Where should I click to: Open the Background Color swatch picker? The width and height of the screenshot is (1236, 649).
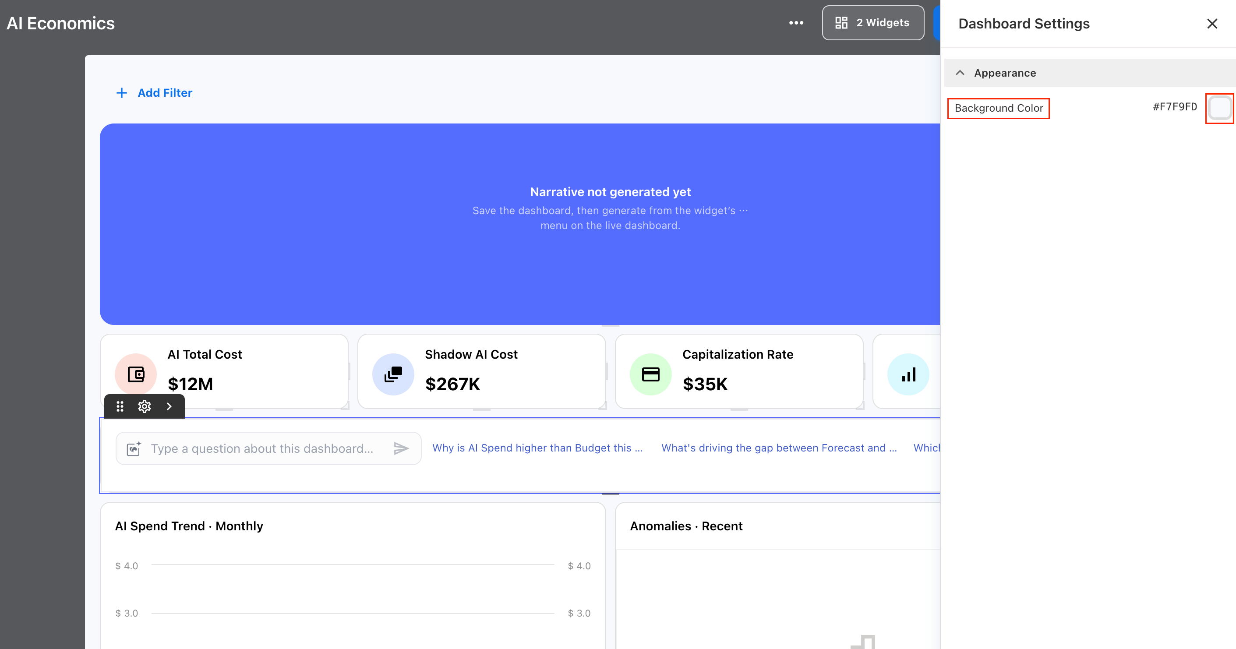[x=1220, y=107]
